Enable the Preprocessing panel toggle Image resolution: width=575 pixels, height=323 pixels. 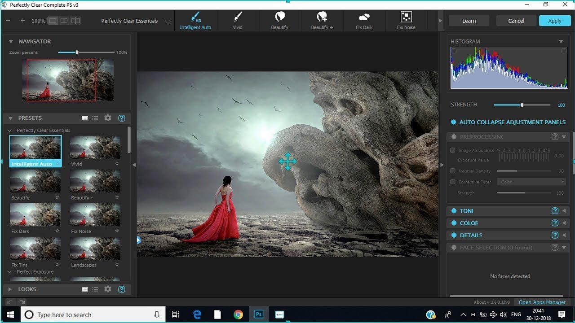(454, 137)
